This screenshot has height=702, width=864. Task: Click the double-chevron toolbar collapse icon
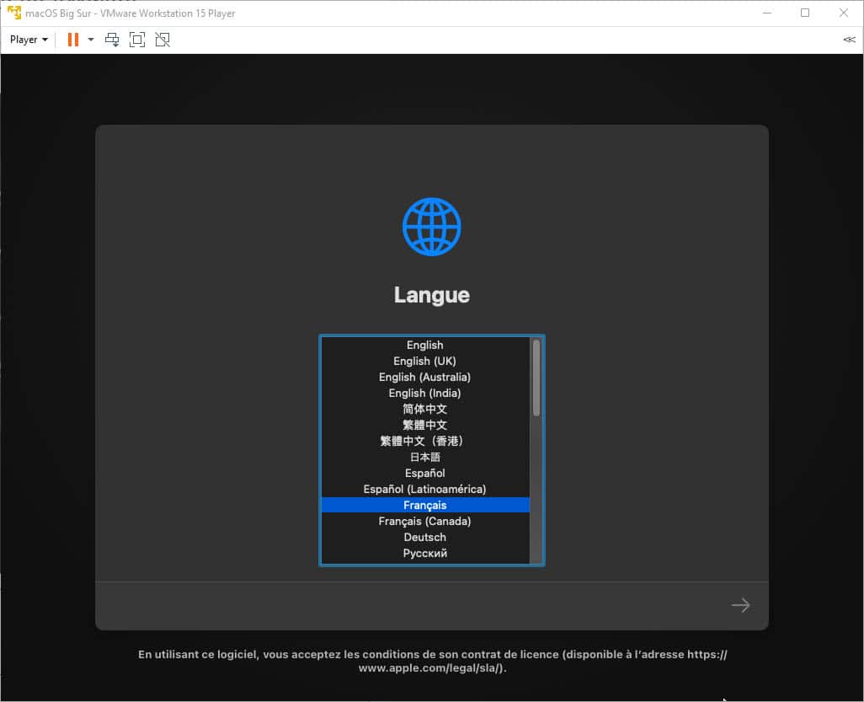pos(849,40)
